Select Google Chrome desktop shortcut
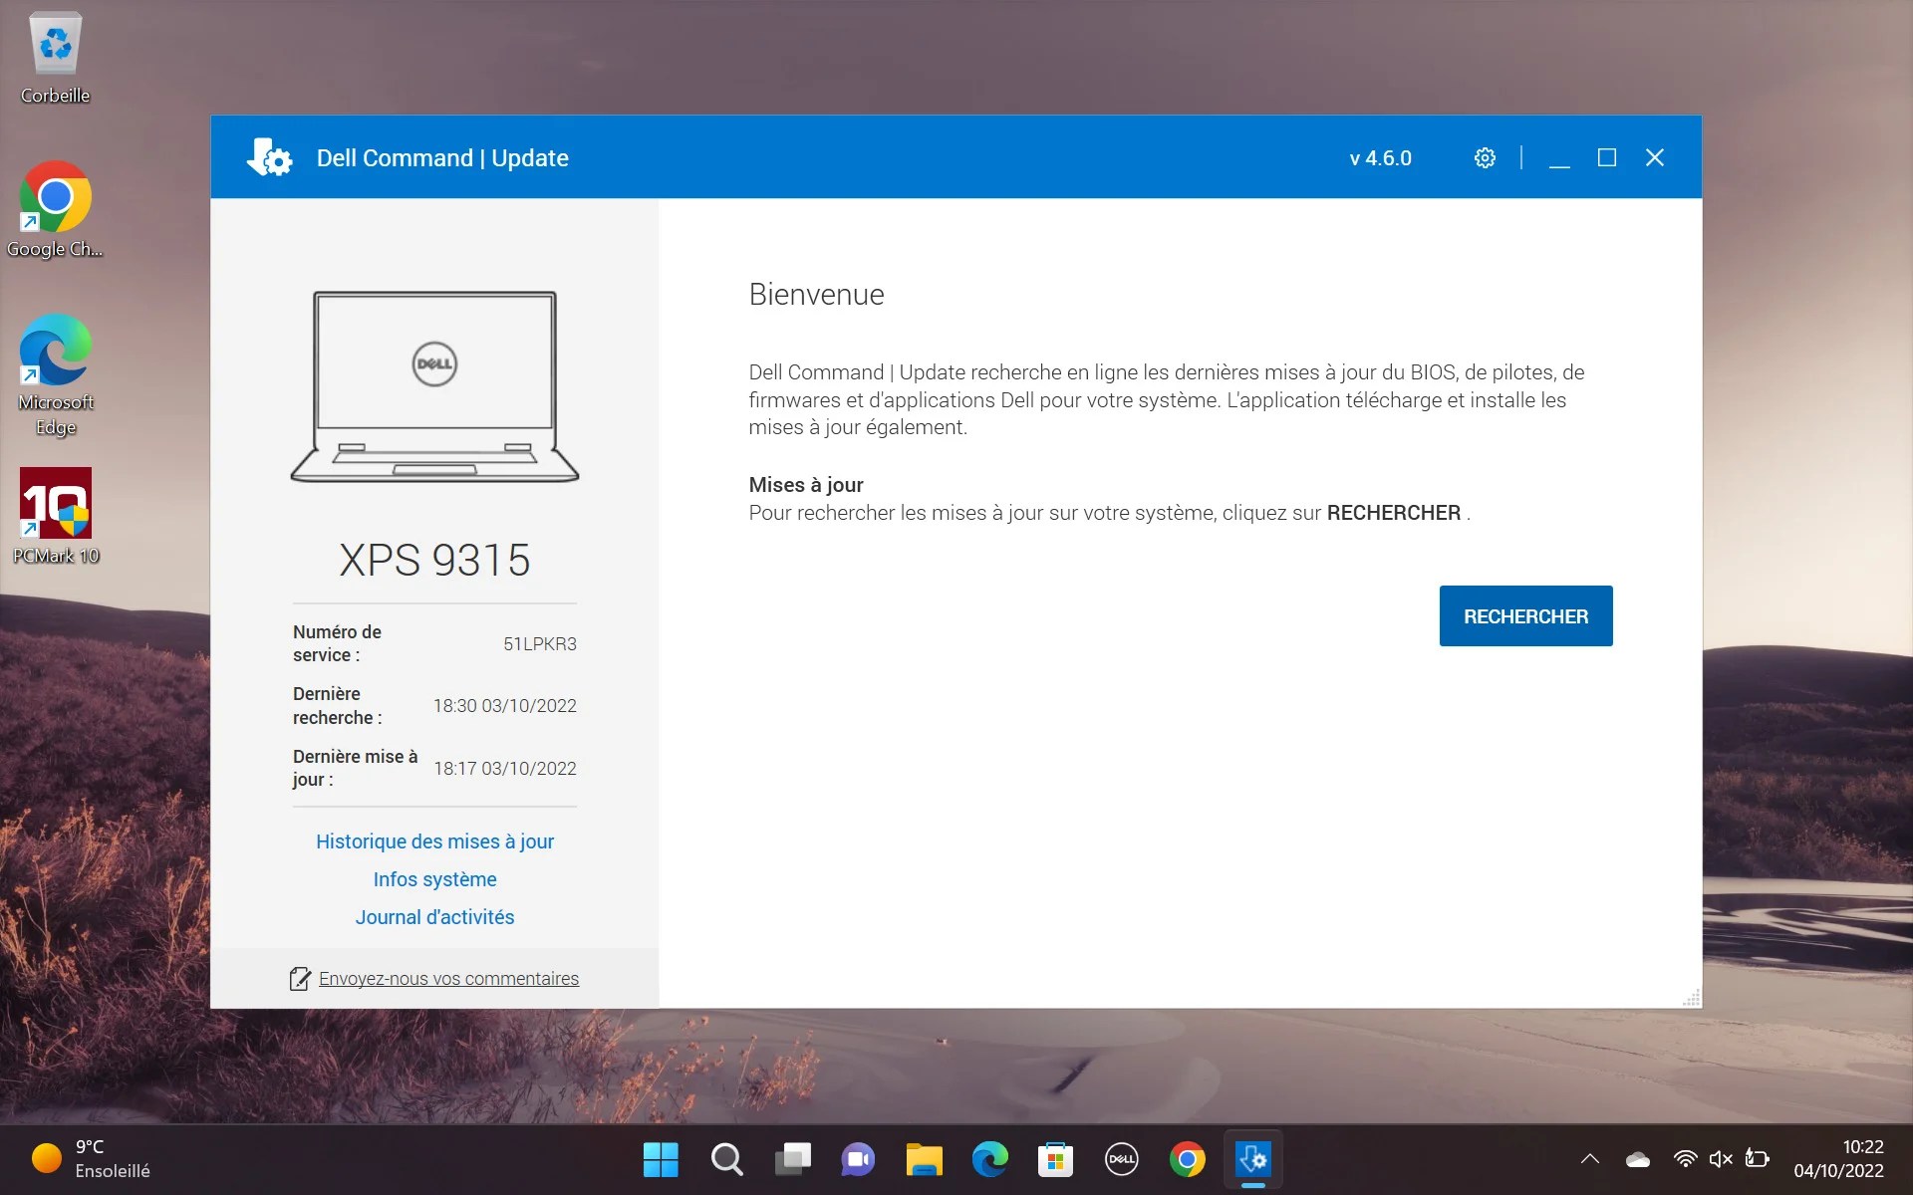 [56, 210]
